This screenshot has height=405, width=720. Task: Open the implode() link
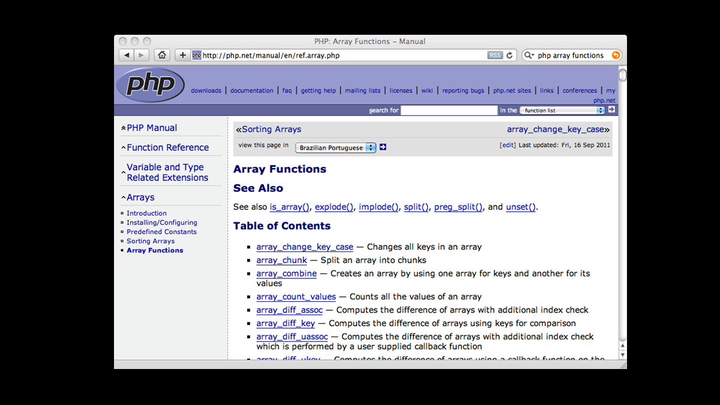(x=379, y=207)
